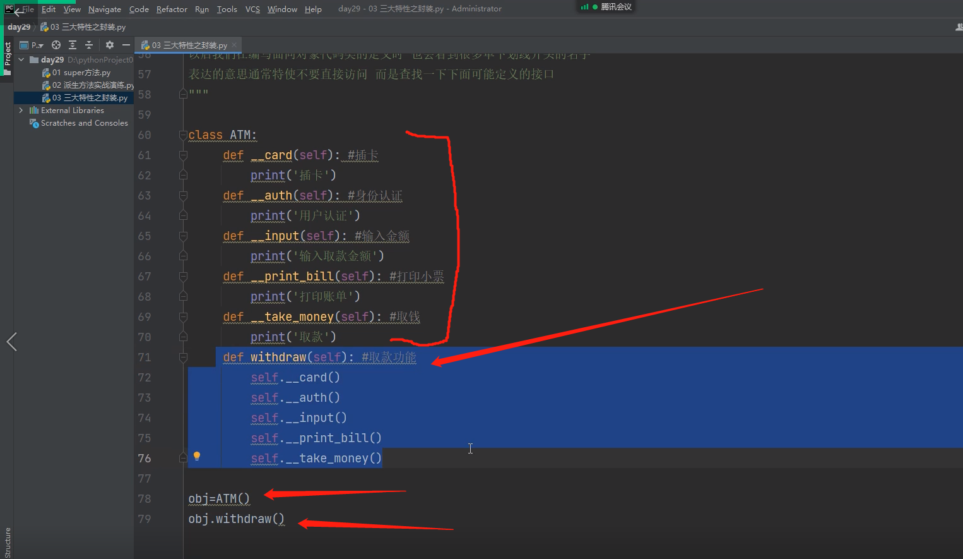Collapse all nodes in Project panel
This screenshot has height=559, width=963.
pyautogui.click(x=89, y=45)
